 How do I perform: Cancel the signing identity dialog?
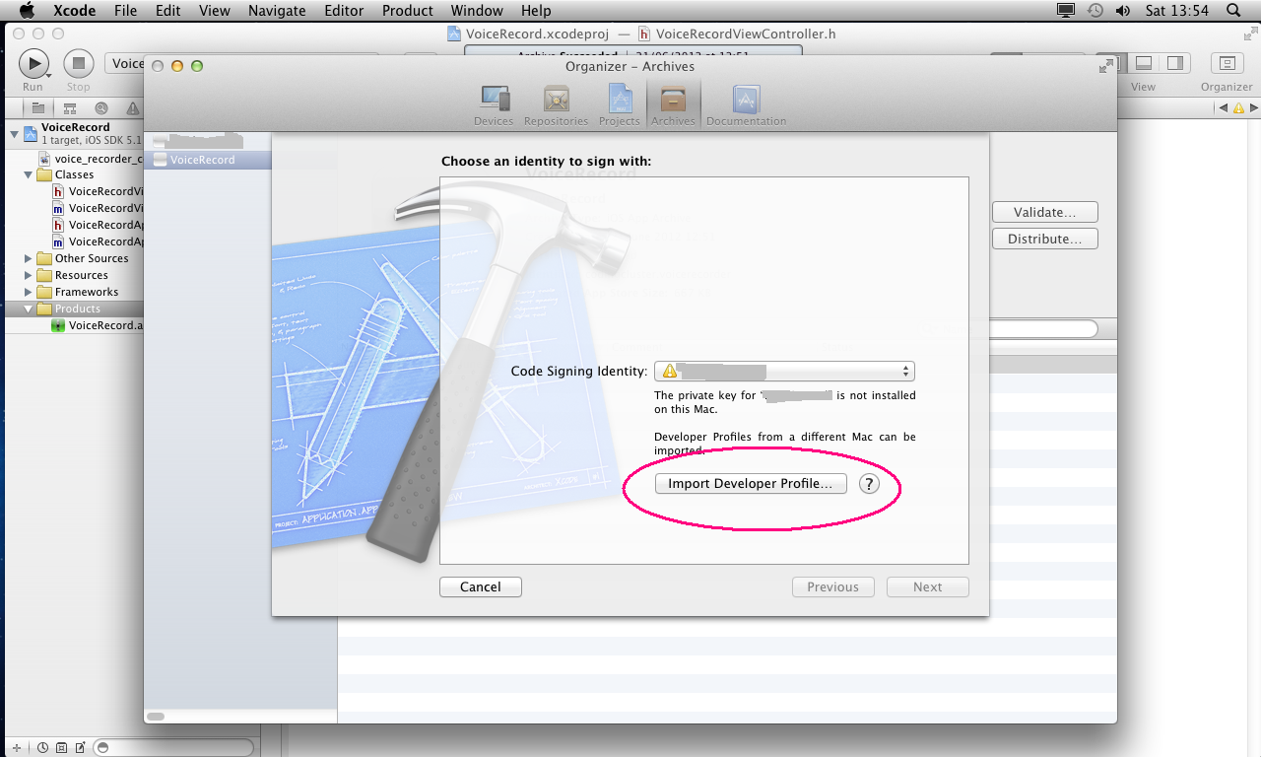481,586
